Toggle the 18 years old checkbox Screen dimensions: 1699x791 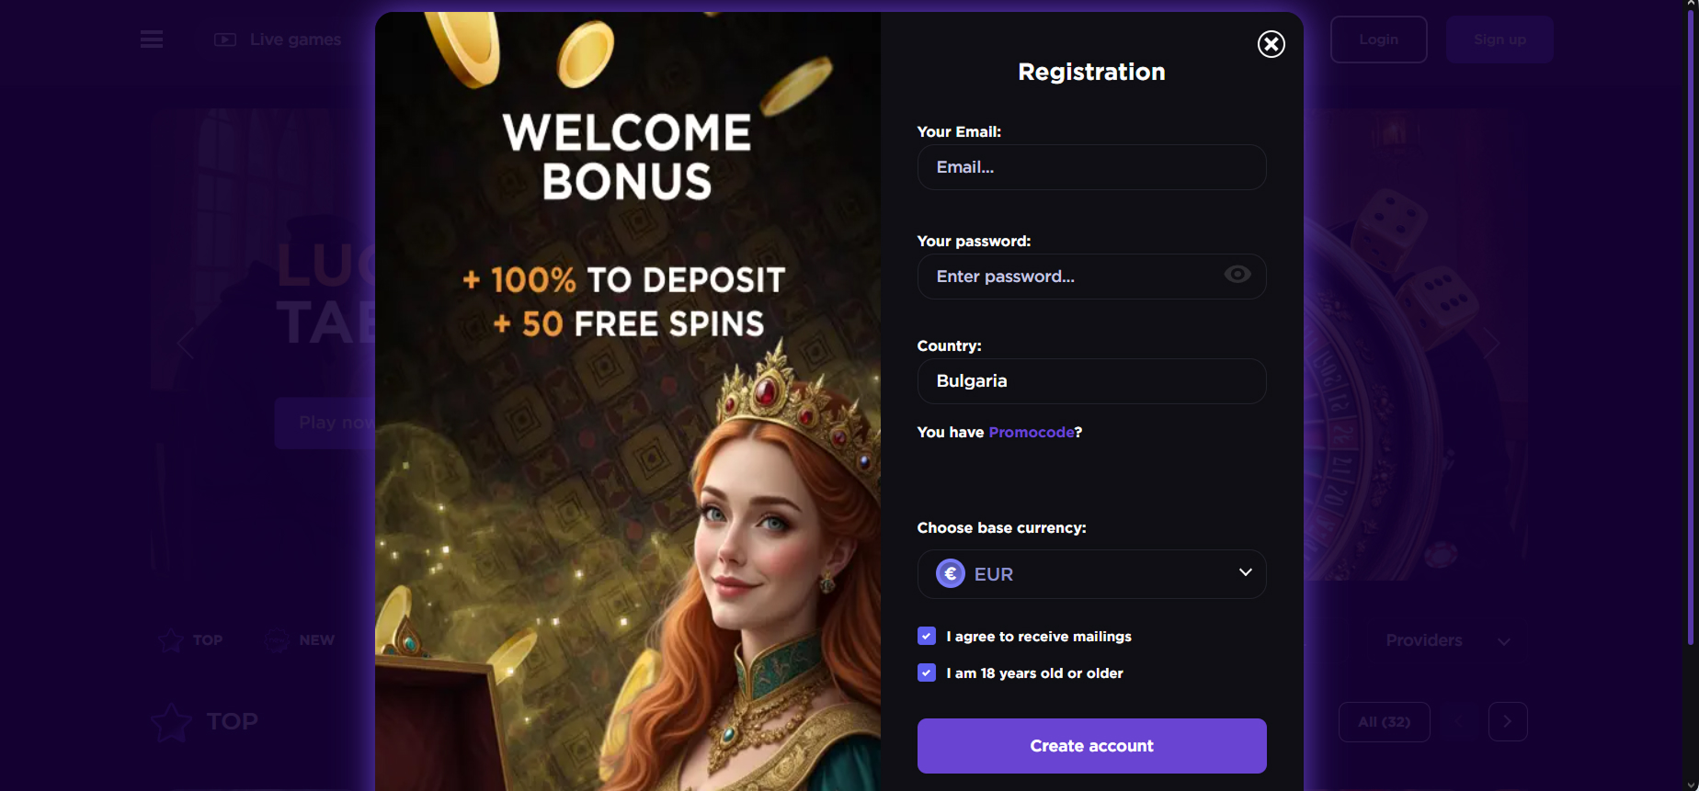click(x=927, y=673)
